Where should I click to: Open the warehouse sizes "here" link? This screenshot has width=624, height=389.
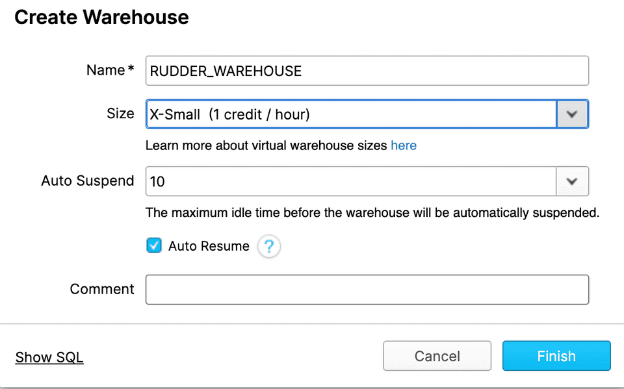click(404, 145)
